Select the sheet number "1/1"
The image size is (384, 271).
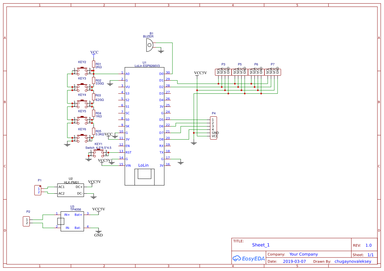(371, 255)
